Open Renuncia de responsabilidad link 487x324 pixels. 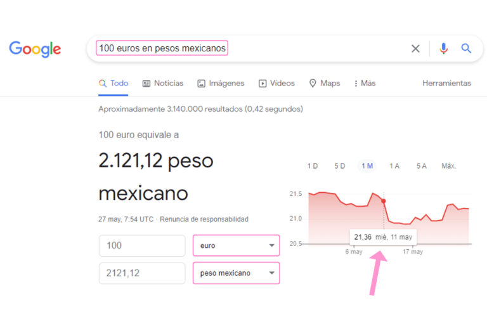click(x=204, y=219)
